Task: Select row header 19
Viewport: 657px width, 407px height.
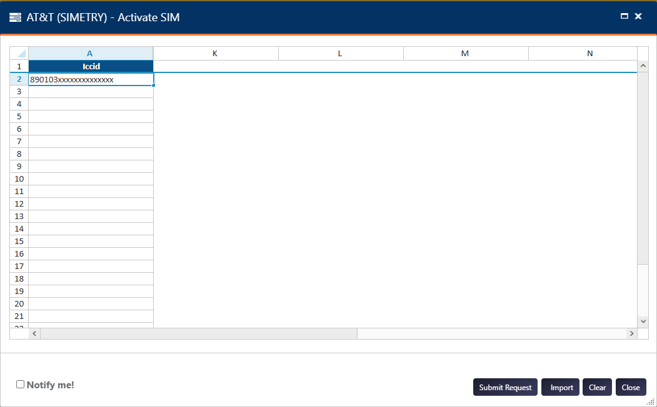Action: point(19,291)
